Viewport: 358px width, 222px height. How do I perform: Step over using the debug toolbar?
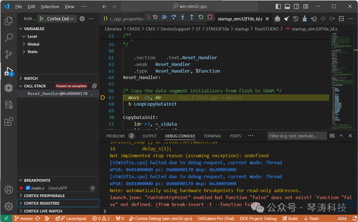pos(173,17)
